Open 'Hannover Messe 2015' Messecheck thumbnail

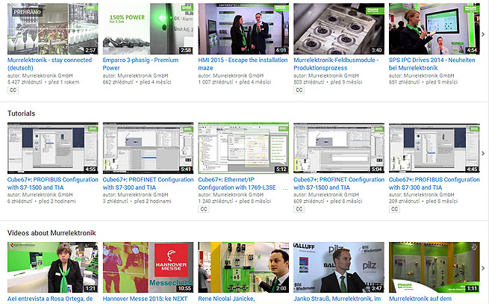click(x=148, y=267)
